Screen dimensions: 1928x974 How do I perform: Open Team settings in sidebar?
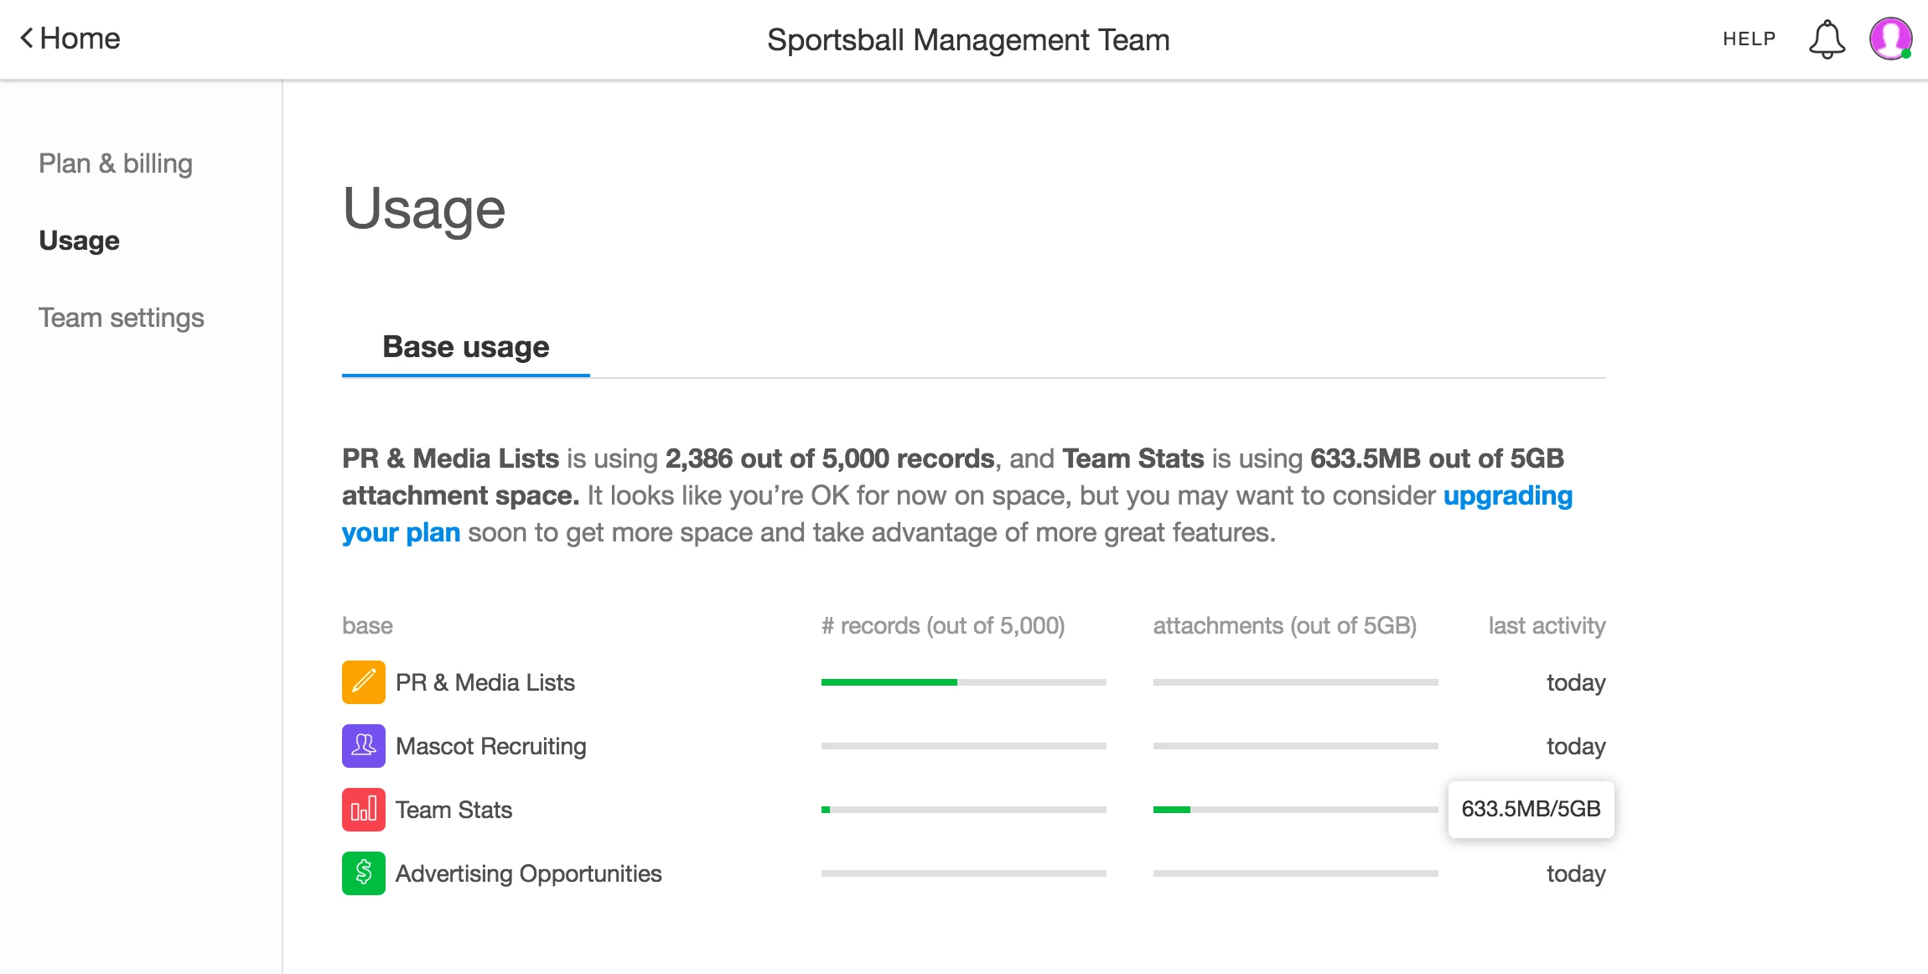click(122, 318)
